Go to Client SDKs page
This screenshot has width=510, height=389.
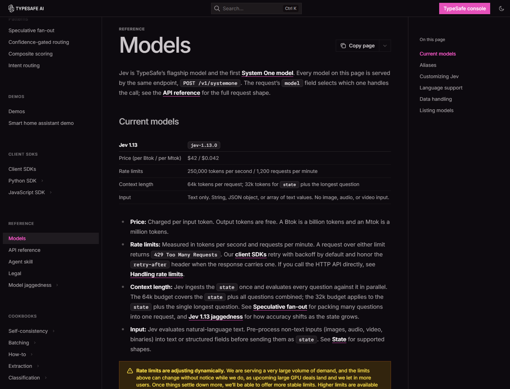tap(22, 169)
